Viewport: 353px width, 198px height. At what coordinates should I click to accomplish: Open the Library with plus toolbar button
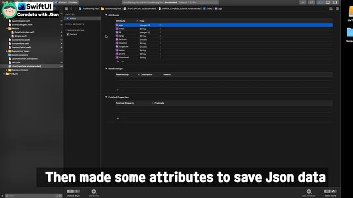tap(303, 2)
